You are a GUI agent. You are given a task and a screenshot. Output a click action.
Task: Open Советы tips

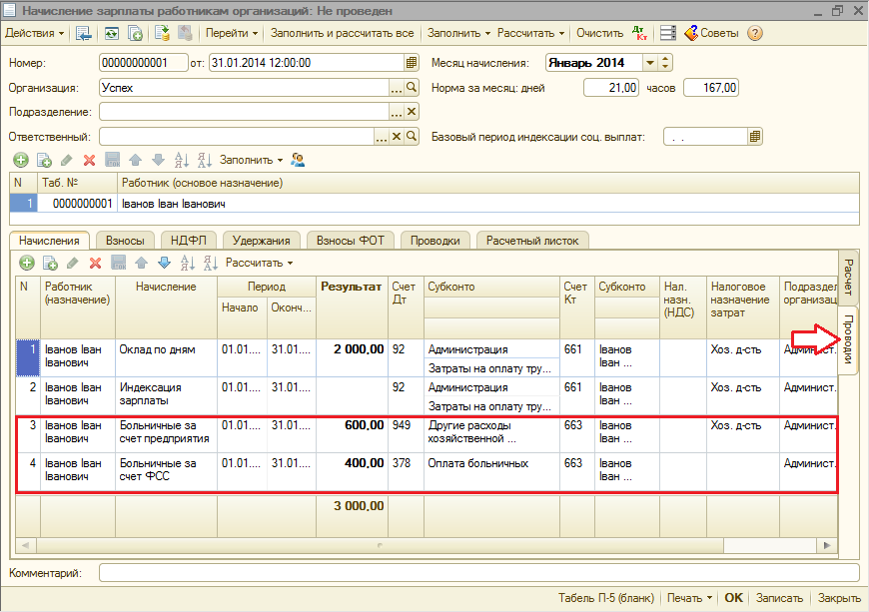[x=711, y=33]
